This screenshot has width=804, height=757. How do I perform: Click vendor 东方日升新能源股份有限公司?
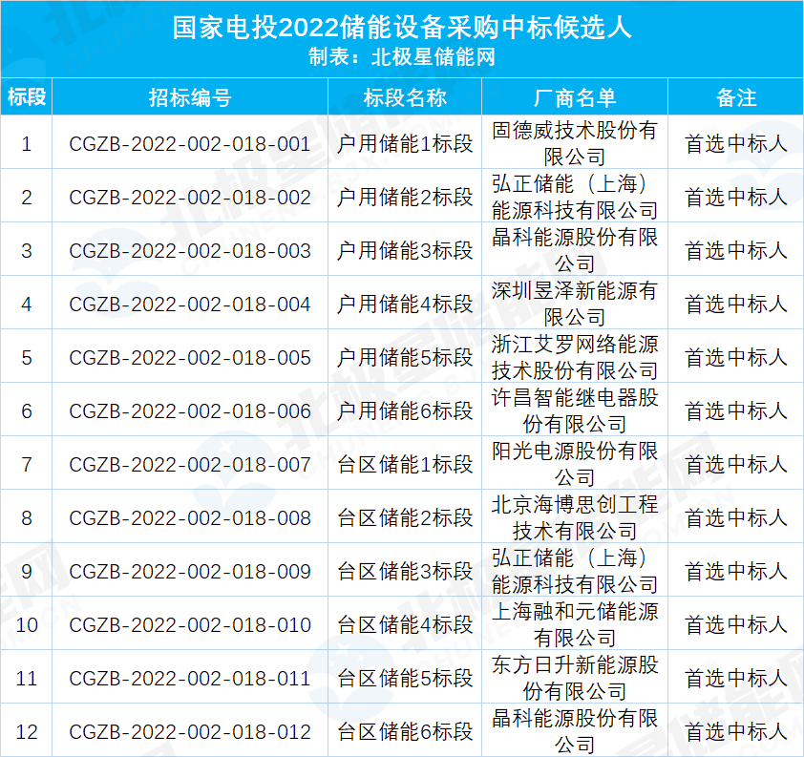575,678
